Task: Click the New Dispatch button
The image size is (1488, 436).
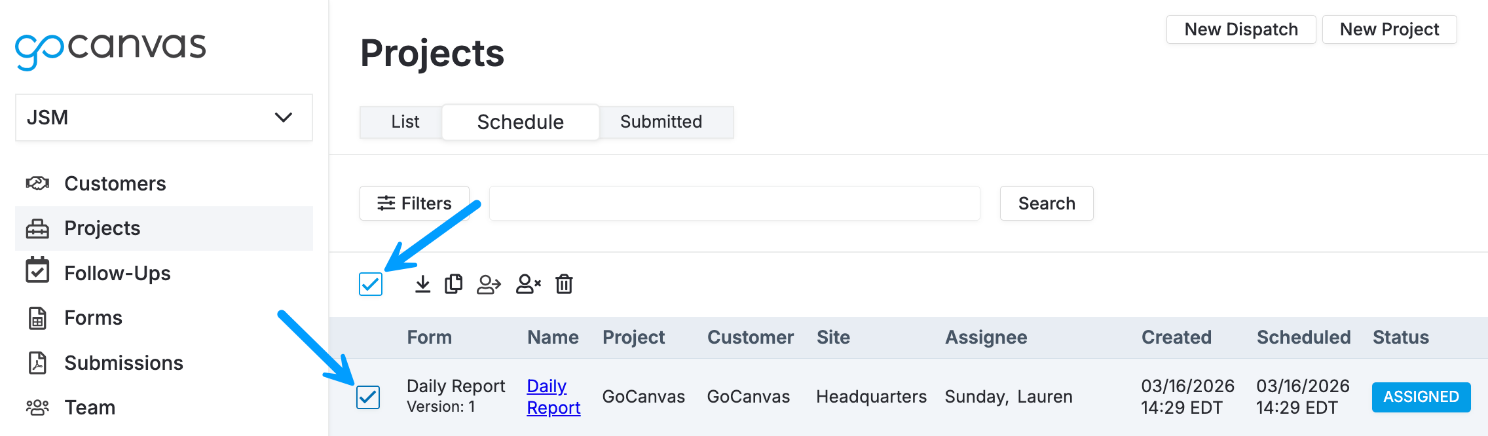Action: pyautogui.click(x=1241, y=29)
